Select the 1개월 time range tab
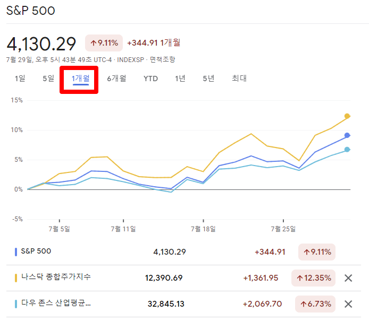This screenshot has width=369, height=321. (80, 79)
